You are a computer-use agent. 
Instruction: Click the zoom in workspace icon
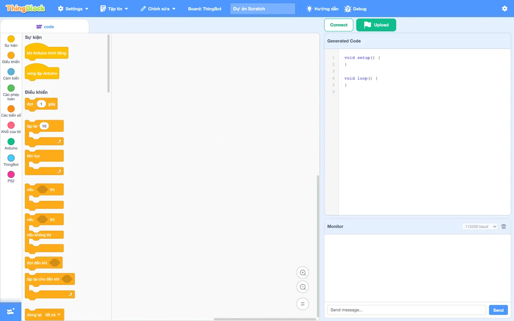pyautogui.click(x=303, y=273)
